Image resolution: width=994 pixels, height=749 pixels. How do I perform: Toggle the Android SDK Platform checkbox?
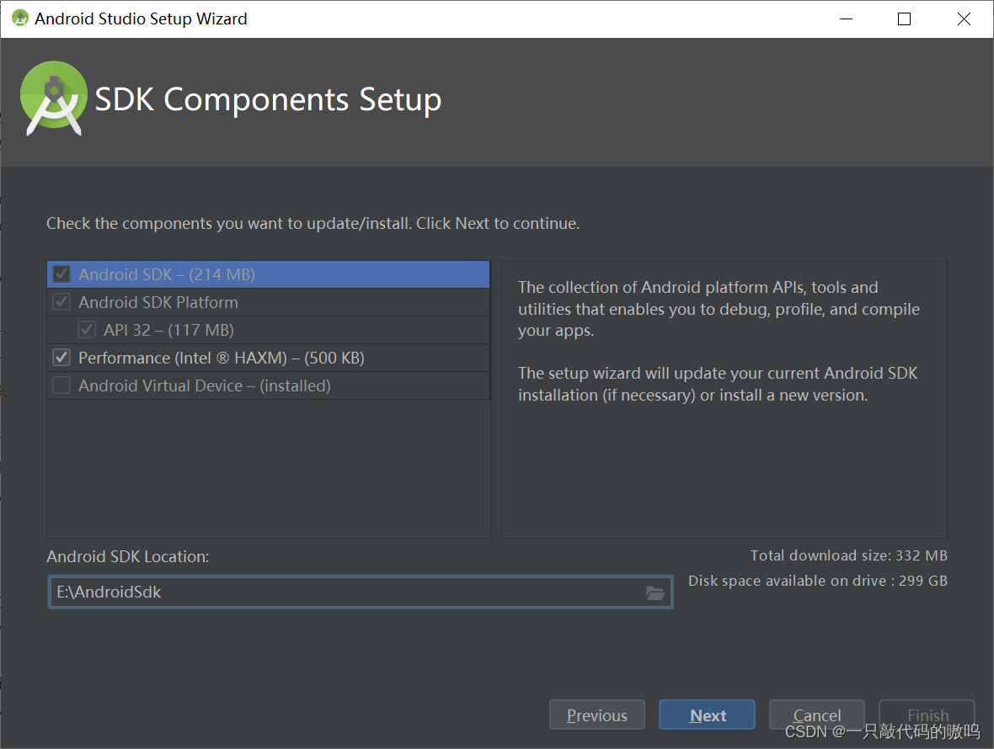tap(61, 302)
